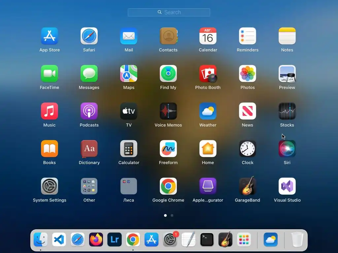Launch the Reminders app
The height and width of the screenshot is (253, 338).
tap(248, 36)
